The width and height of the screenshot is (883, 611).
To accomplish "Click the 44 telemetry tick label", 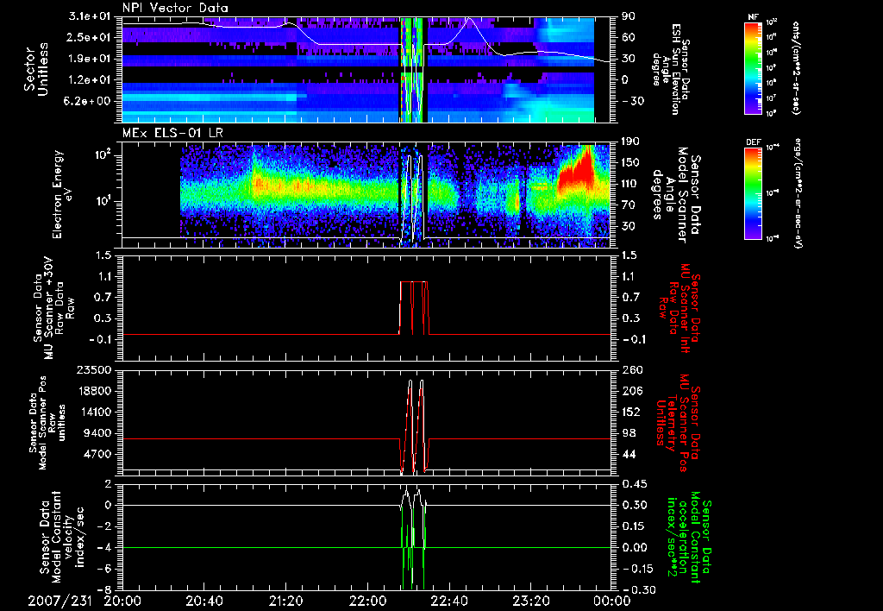I will 628,454.
